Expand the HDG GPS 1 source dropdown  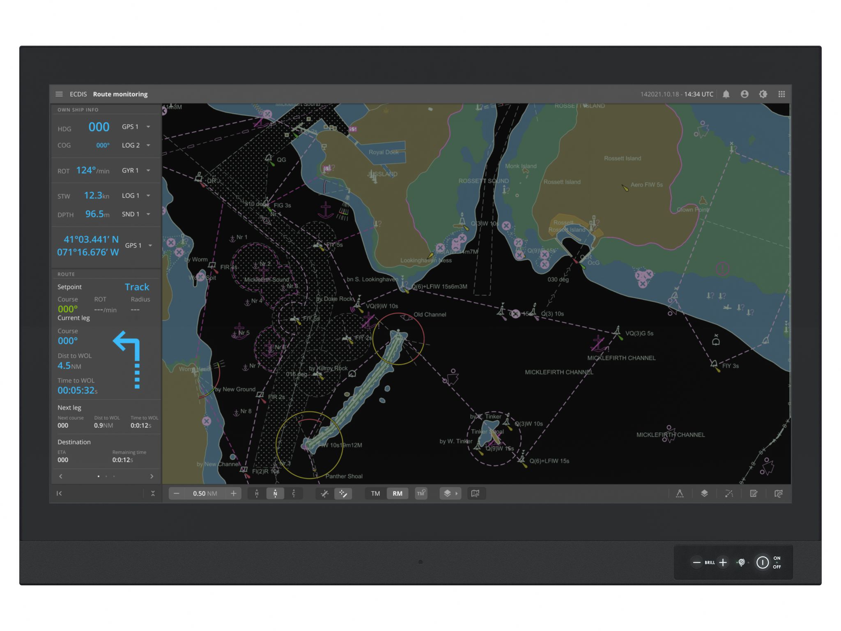tap(148, 127)
